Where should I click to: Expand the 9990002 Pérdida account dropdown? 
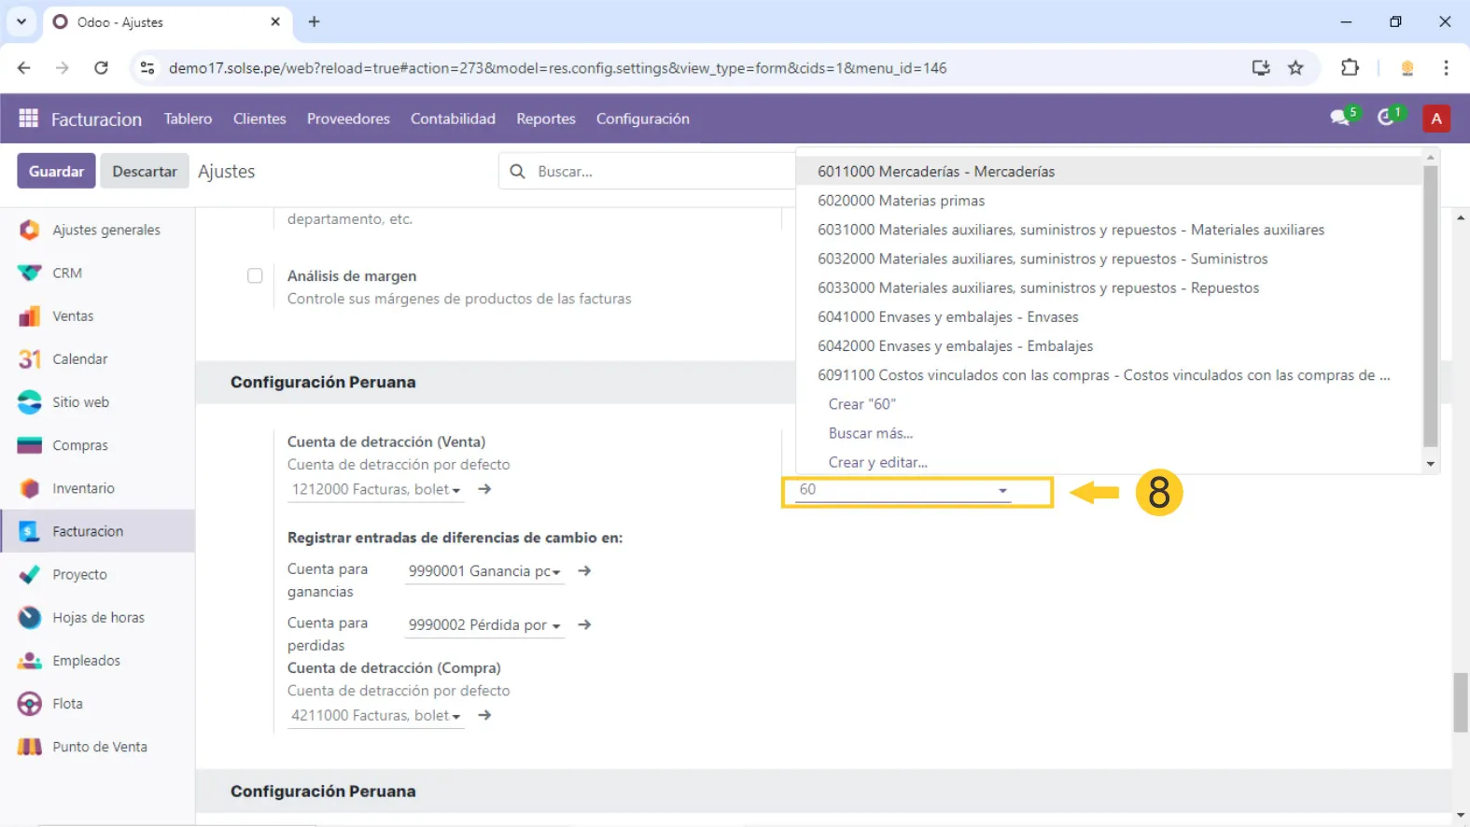coord(555,625)
